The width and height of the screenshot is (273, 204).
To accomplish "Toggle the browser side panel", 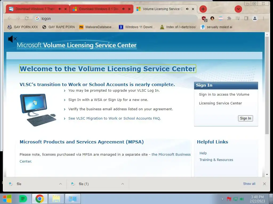I will coord(246,18).
